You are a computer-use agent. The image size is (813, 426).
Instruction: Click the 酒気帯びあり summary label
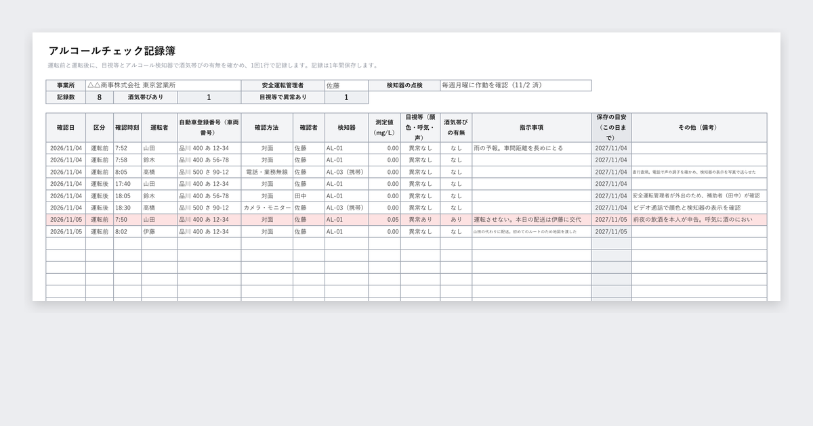146,97
